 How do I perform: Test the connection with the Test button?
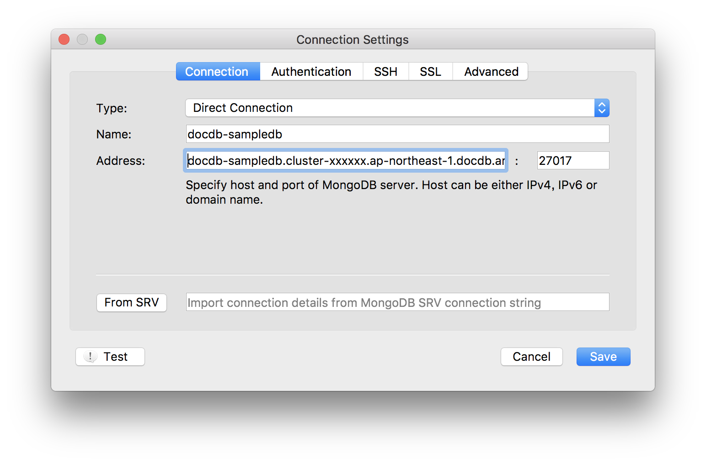(x=110, y=357)
